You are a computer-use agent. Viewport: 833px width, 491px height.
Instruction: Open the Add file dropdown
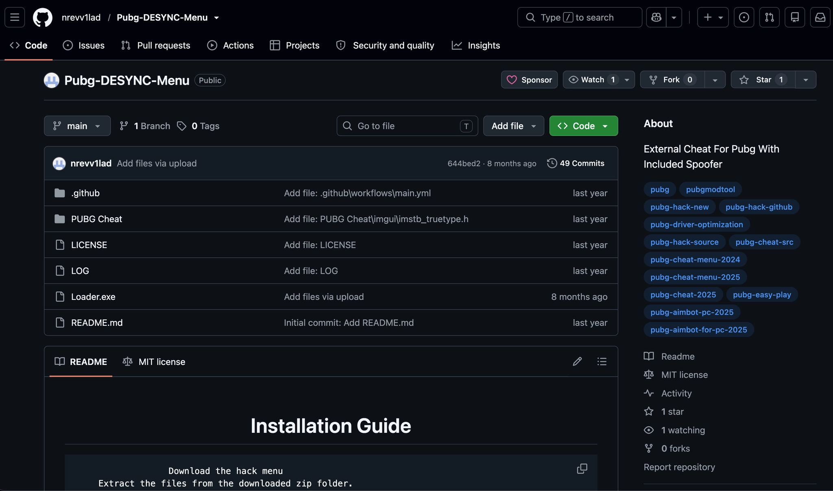pyautogui.click(x=514, y=126)
